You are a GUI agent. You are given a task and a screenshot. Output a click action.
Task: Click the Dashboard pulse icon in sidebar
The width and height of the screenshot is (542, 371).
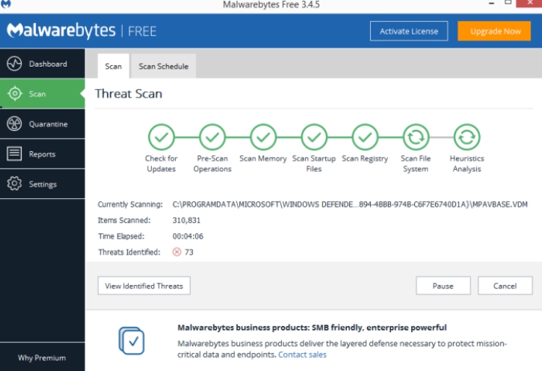[x=14, y=64]
